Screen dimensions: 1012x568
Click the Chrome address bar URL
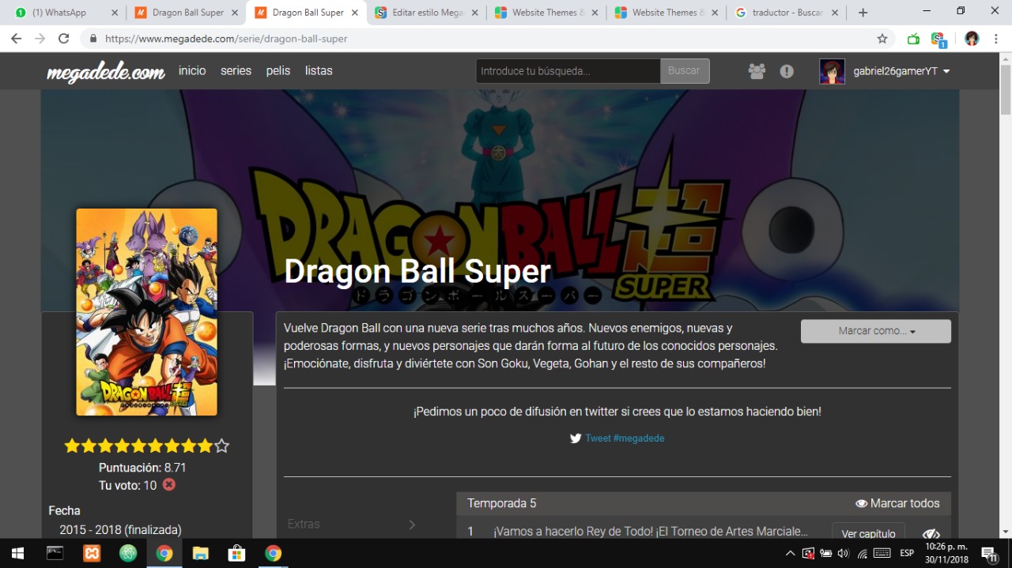pyautogui.click(x=226, y=39)
